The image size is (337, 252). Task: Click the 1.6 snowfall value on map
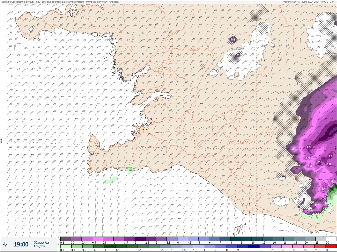[308, 158]
